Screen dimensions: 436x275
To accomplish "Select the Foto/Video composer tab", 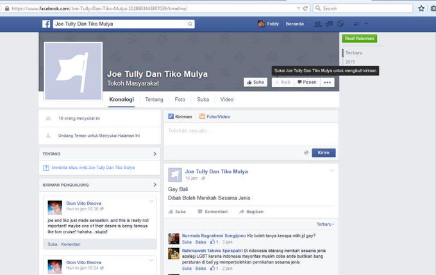I will point(215,116).
